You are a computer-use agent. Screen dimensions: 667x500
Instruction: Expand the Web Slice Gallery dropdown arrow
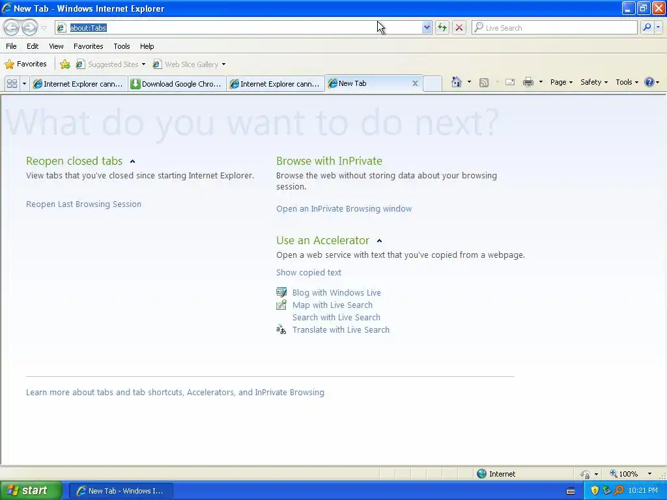[224, 64]
